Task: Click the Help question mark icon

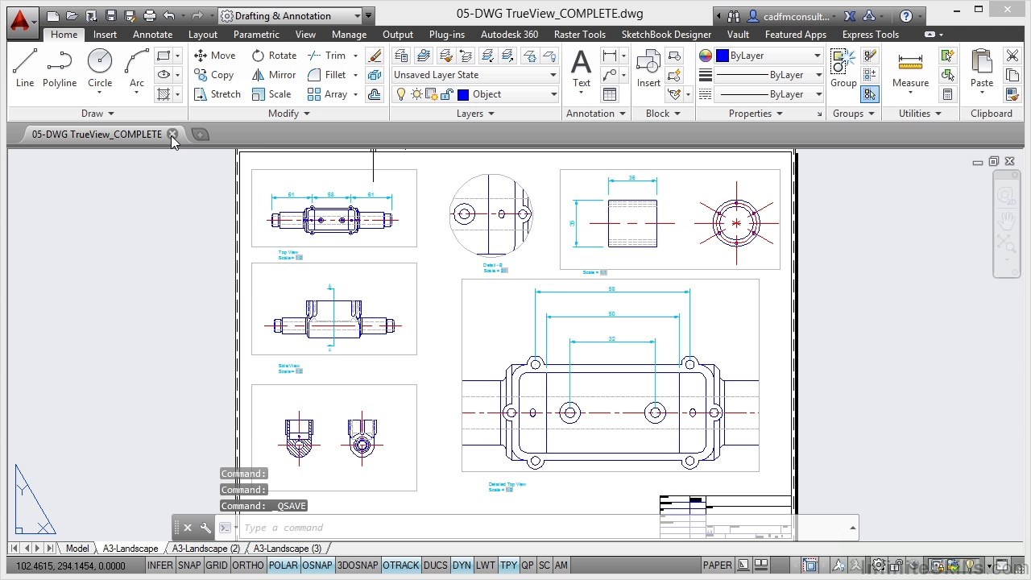Action: pyautogui.click(x=906, y=15)
